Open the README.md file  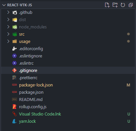(68, 99)
